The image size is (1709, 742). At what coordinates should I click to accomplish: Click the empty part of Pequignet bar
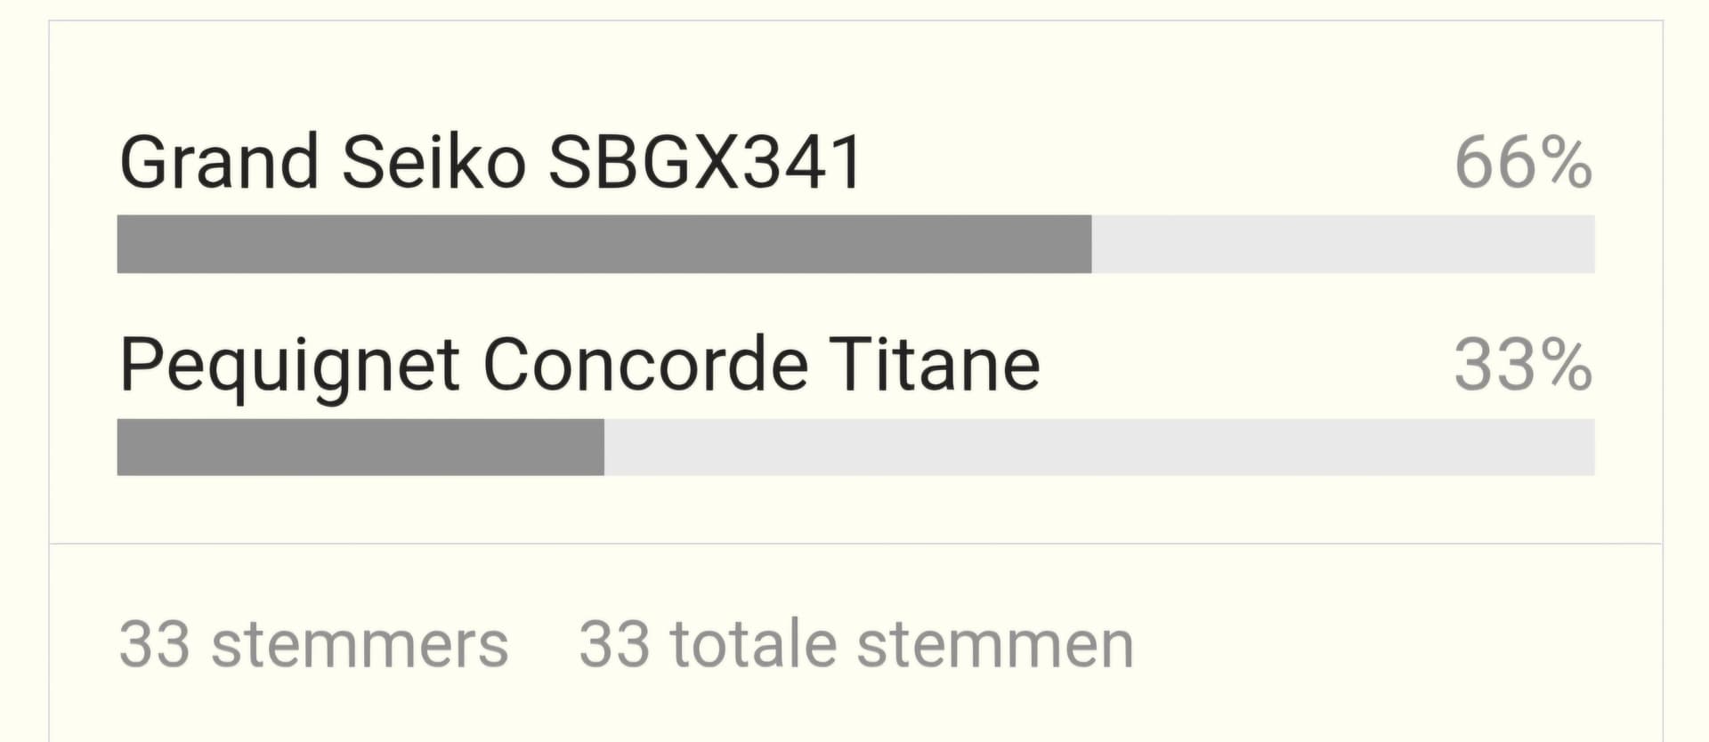click(x=1098, y=447)
